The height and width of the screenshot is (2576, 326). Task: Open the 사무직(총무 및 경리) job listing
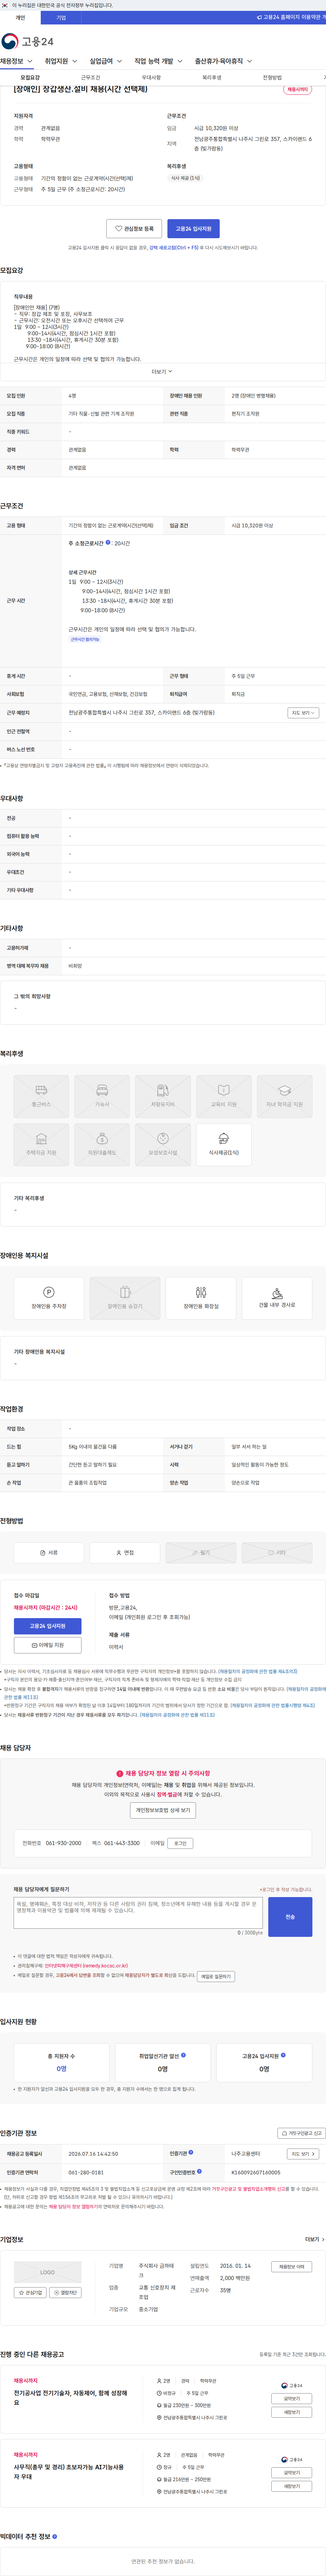[x=69, y=2472]
